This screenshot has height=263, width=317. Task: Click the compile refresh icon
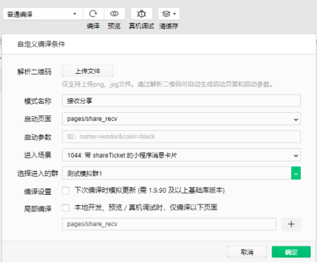point(93,14)
